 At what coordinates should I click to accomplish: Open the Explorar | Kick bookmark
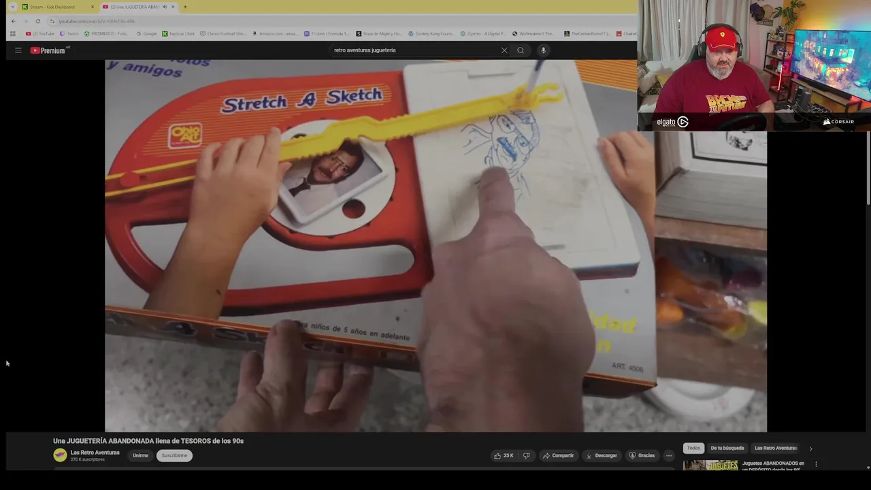click(178, 33)
